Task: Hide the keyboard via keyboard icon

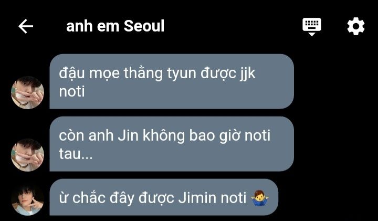Action: point(312,27)
